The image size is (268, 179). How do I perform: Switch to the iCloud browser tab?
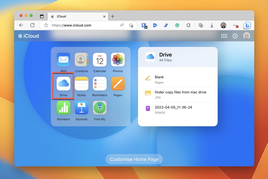point(78,16)
